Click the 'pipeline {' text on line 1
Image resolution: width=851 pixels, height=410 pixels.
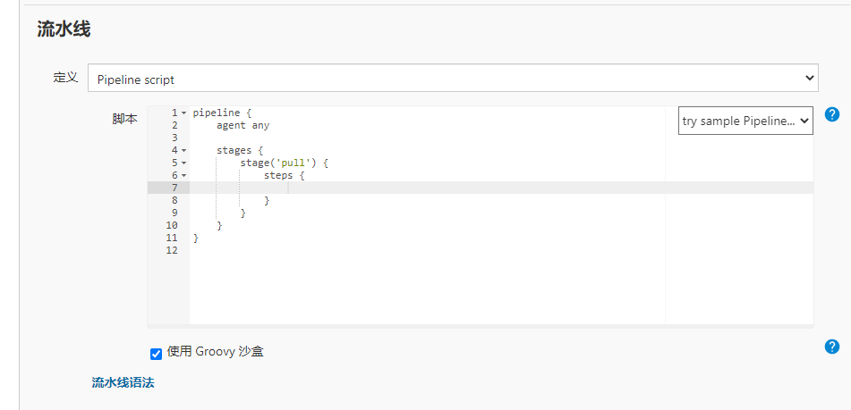pyautogui.click(x=222, y=113)
